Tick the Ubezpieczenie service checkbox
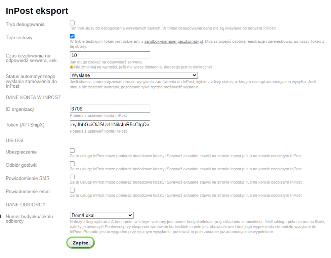 click(72, 151)
